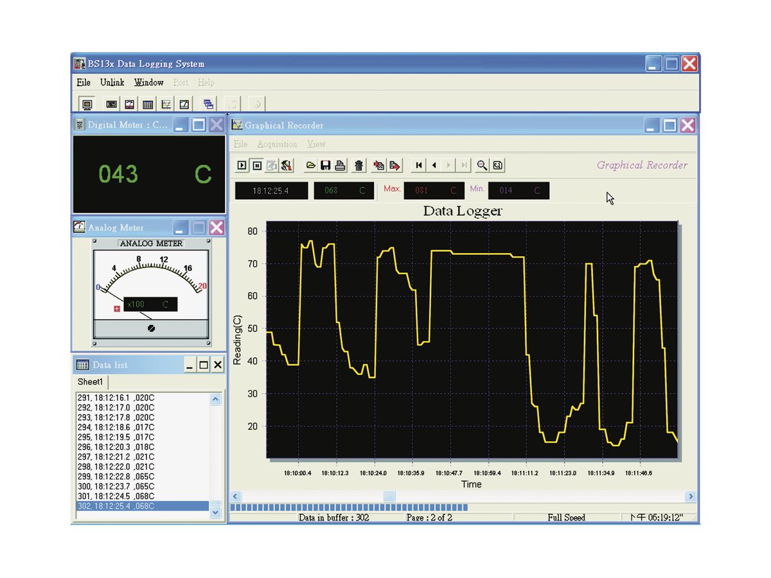Click the red plus marker on analog meter
Screen dimensions: 771x578
click(117, 309)
